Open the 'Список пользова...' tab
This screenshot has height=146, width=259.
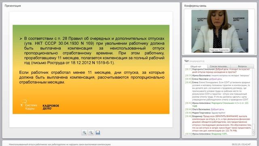coord(219,66)
